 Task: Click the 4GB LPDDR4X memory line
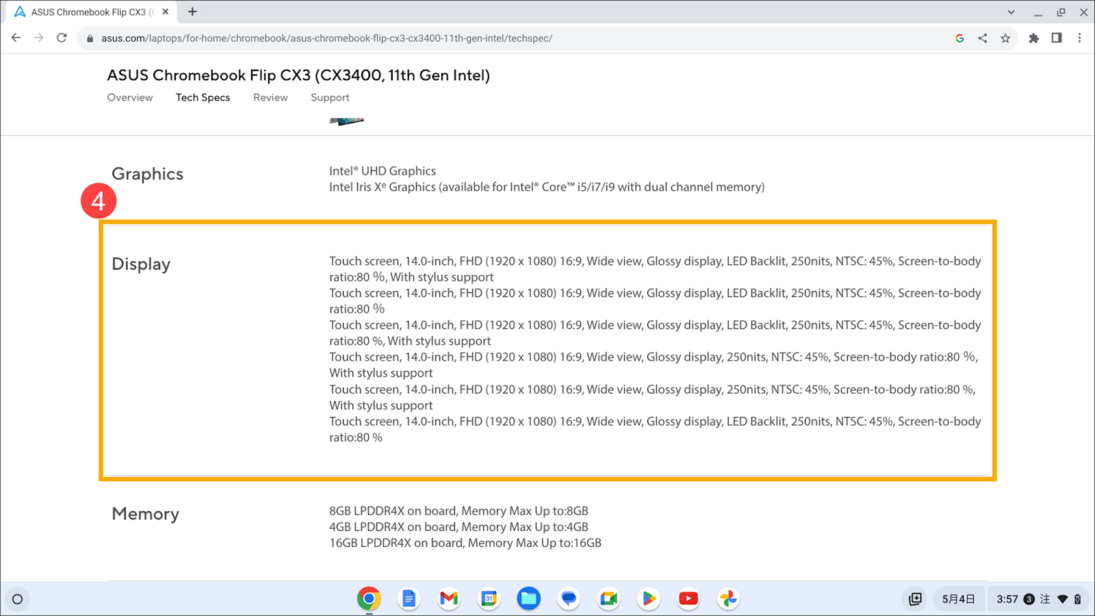tap(459, 527)
